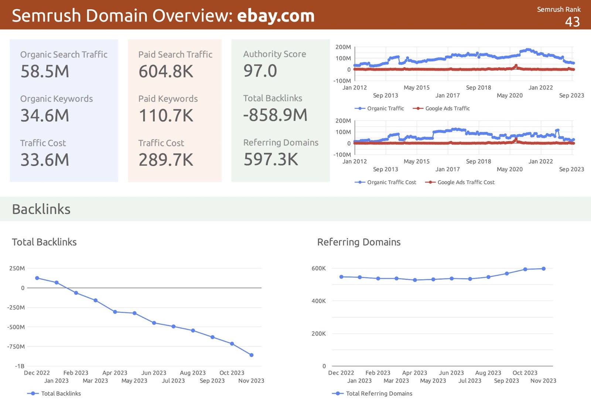Click the Paid Keywords 110.7K value
Screen dimensions: 591x413
coord(166,115)
